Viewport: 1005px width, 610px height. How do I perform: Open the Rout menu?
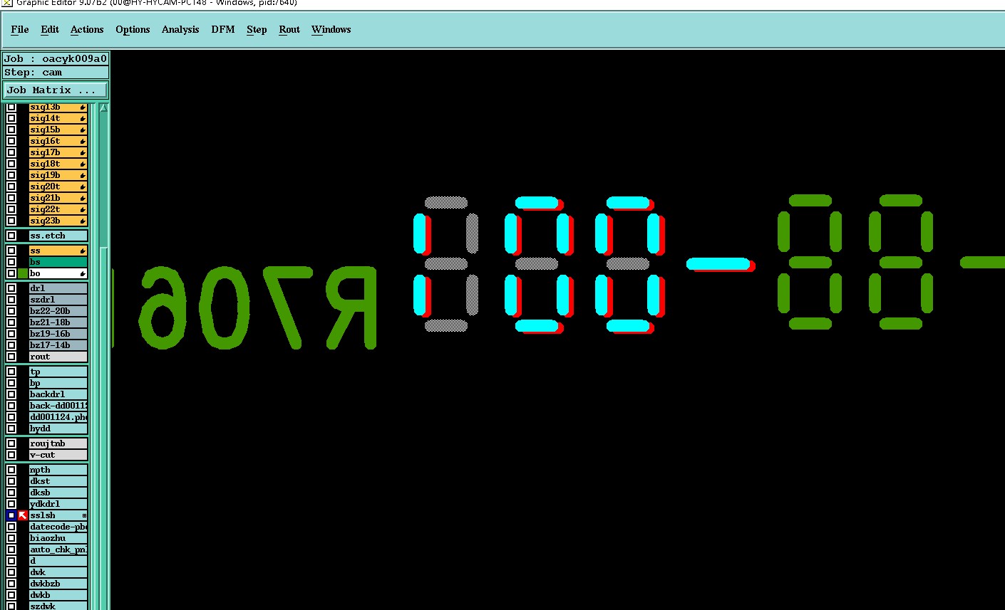pos(289,29)
